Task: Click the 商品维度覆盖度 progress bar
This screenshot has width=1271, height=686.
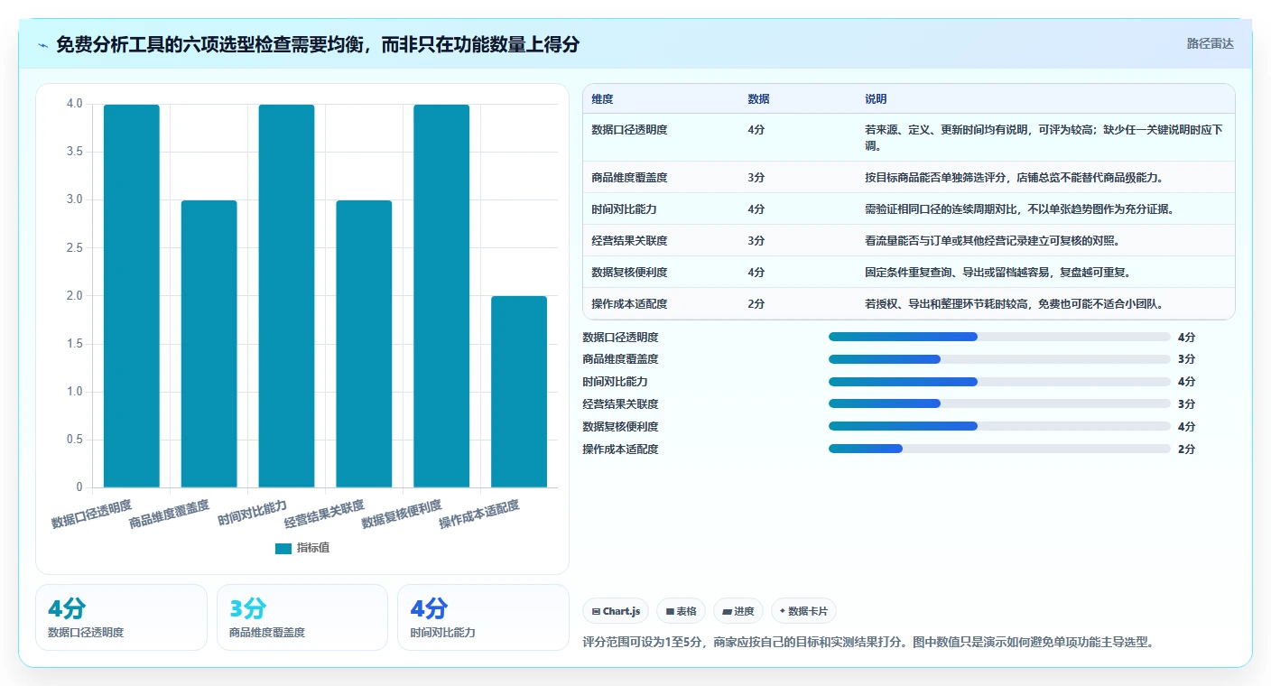Action: point(999,359)
